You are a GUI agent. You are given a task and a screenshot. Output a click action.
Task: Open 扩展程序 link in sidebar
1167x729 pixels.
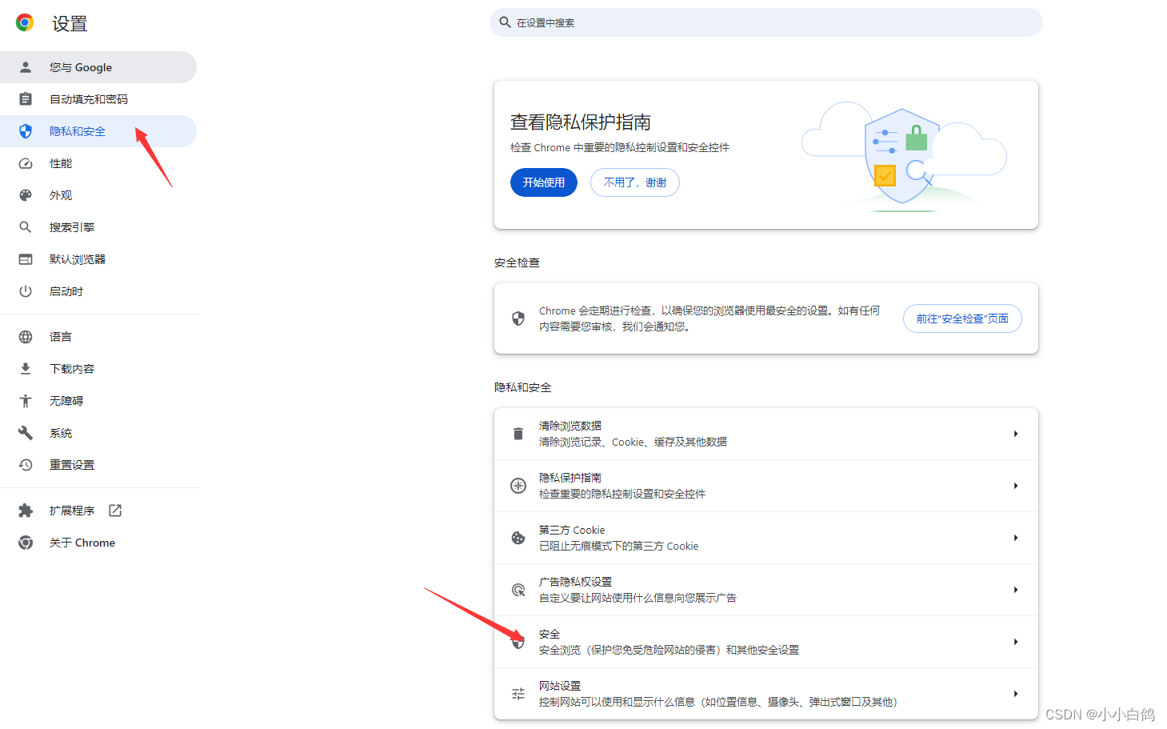(x=98, y=511)
